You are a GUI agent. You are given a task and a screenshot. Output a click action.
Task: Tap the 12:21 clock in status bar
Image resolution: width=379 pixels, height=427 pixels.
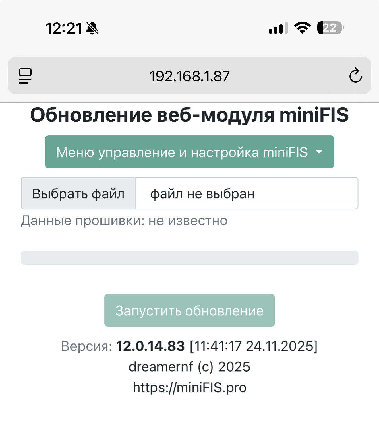[64, 28]
